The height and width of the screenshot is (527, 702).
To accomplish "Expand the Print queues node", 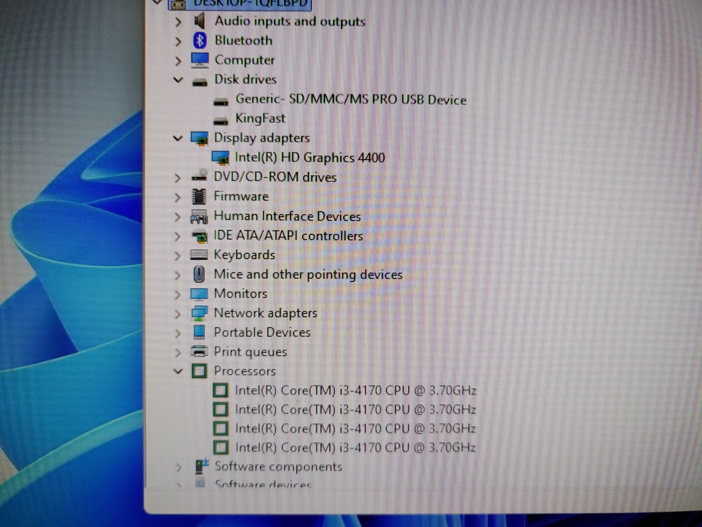I will [x=178, y=352].
